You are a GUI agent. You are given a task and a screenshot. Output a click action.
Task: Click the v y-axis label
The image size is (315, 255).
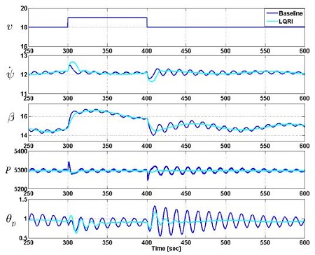[x=10, y=27]
